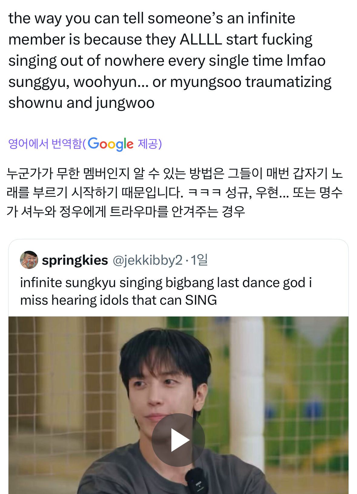
Task: Tap the 영어에서 번역함 translation label
Action: pos(45,144)
